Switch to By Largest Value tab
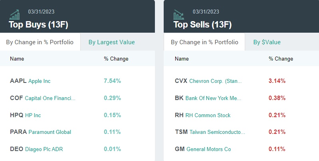 pyautogui.click(x=111, y=42)
